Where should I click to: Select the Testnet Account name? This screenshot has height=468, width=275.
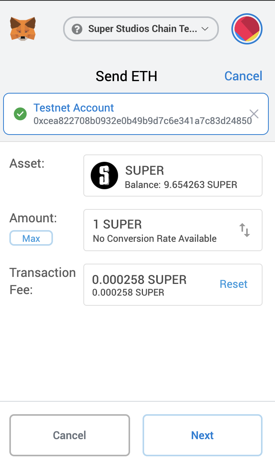[74, 108]
